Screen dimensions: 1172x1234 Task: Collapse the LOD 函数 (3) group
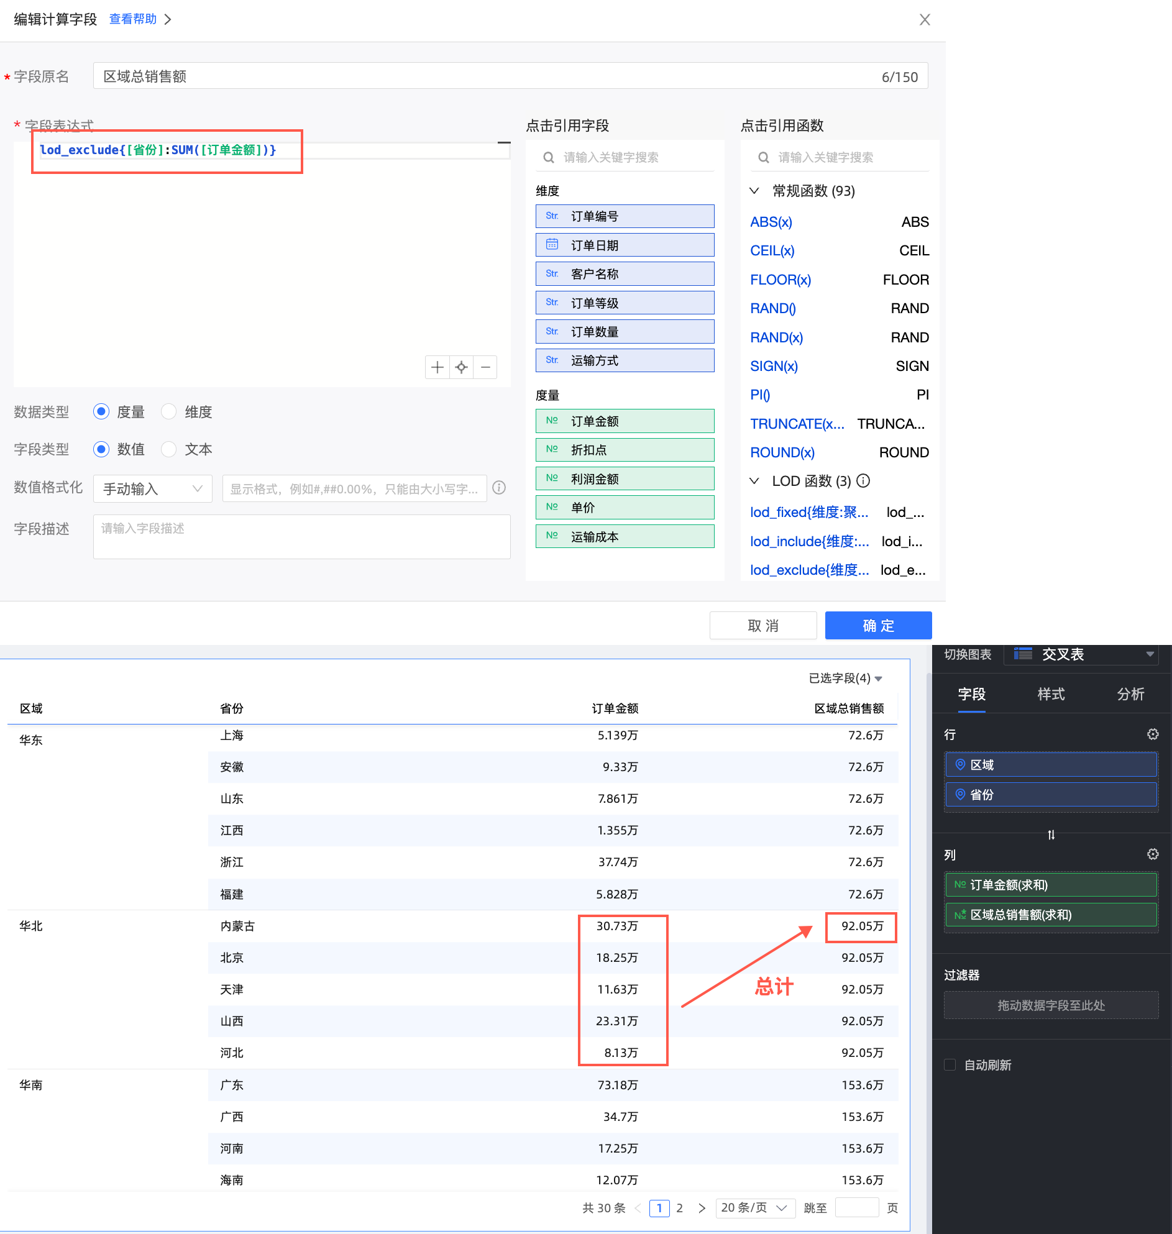[754, 481]
